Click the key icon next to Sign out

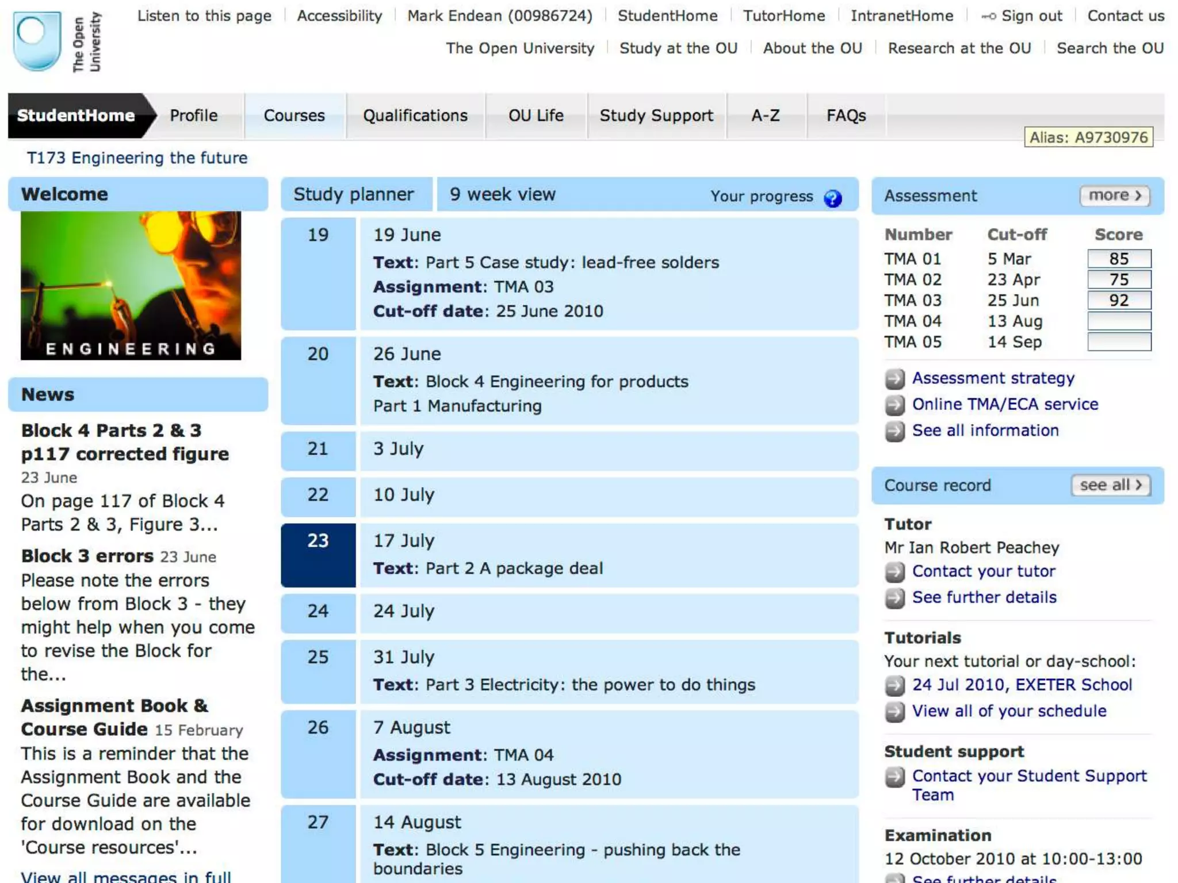click(989, 16)
